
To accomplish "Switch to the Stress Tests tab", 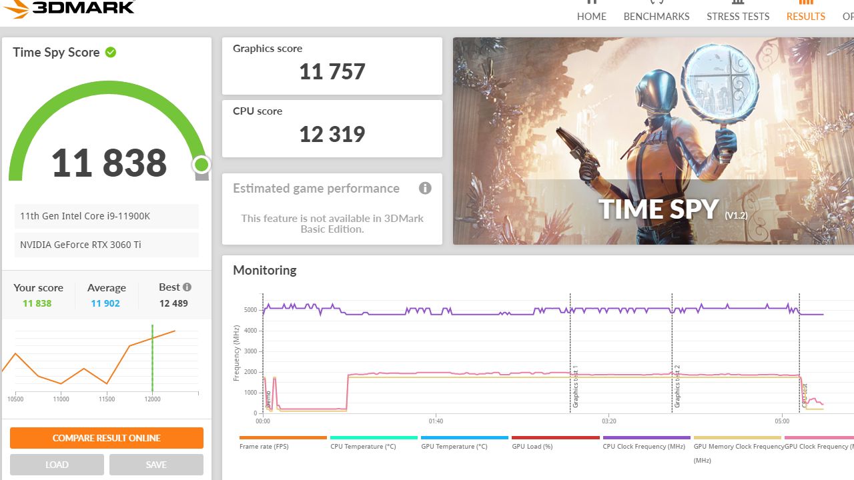I will 738,16.
